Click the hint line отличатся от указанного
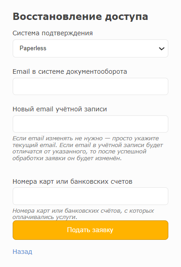The height and width of the screenshot is (267, 181). point(79,152)
